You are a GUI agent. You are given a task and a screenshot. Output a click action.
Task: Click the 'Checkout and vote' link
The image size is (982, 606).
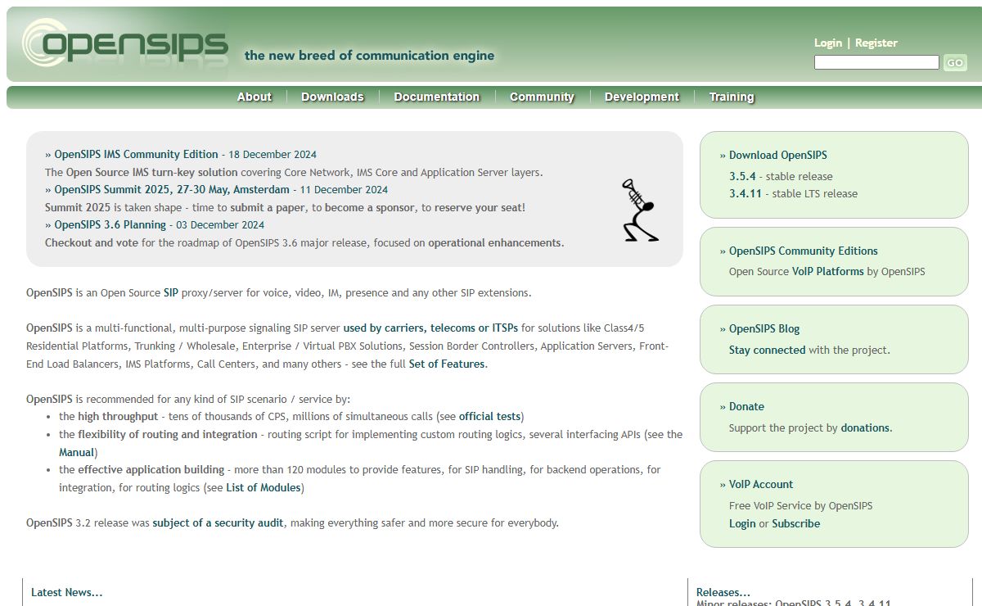click(92, 242)
